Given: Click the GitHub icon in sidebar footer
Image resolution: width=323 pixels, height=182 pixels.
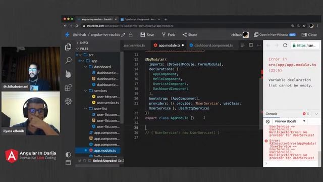Looking at the screenshot, I should tap(85, 161).
